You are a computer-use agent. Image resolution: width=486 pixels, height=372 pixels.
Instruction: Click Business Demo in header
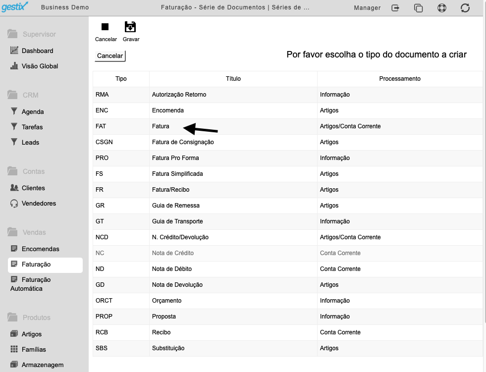coord(65,7)
